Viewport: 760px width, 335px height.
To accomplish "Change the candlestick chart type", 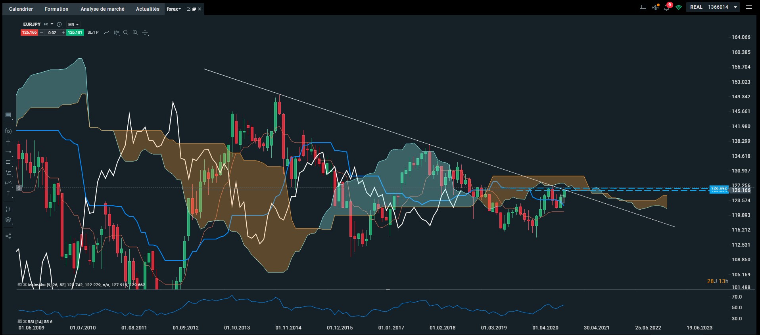I will [116, 33].
